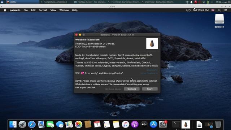Click the 'Welcome to palera1n!' heading

(x=88, y=40)
